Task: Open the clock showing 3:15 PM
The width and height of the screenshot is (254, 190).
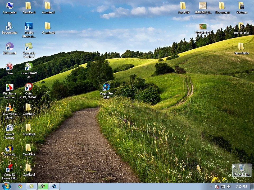Action: coord(241,187)
